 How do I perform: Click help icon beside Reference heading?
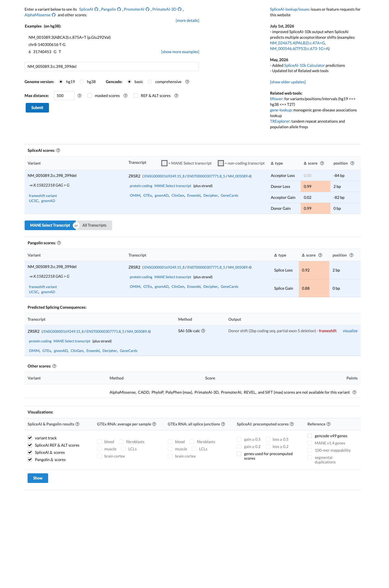pyautogui.click(x=329, y=424)
